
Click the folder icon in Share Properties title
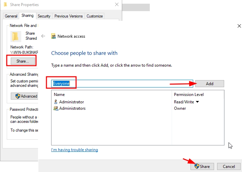[x=5, y=4]
